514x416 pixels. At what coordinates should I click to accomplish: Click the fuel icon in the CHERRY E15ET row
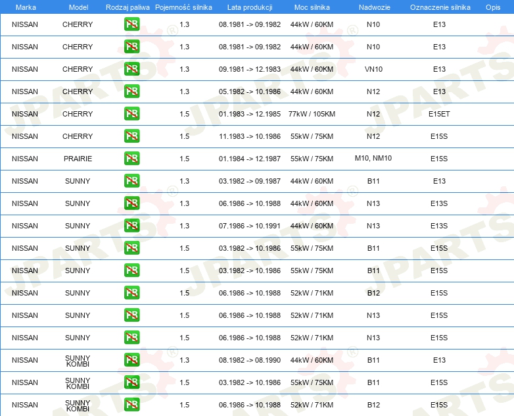coord(131,114)
